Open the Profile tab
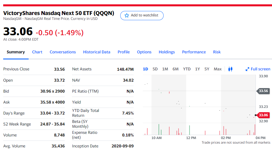The height and width of the screenshot is (150, 272). [x=123, y=52]
